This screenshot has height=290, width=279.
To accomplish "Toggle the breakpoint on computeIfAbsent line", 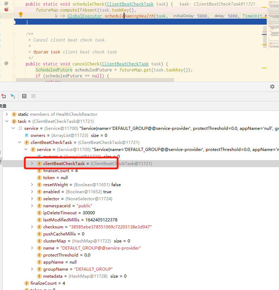I will [x=6, y=9].
